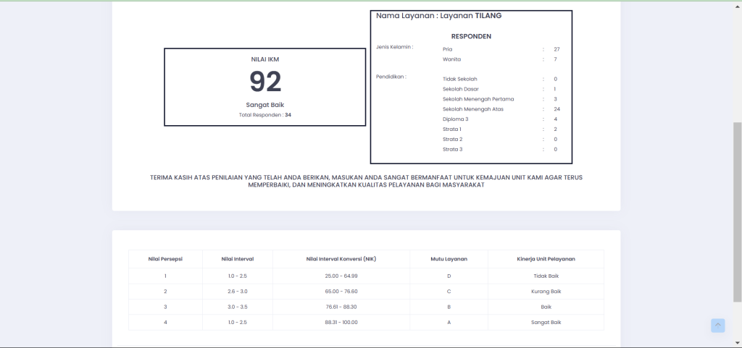Select the Diploma 3 education label
Screen dimensions: 742x348
click(455, 119)
